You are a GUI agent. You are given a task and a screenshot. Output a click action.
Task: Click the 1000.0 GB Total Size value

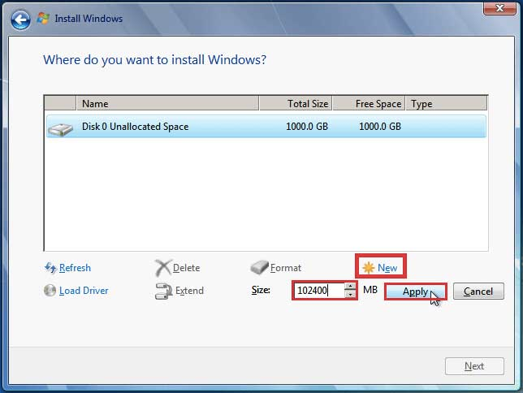tap(307, 127)
